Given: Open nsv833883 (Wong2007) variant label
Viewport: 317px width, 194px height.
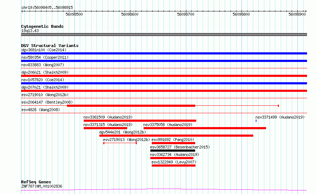Looking at the screenshot, I should pyautogui.click(x=43, y=65).
